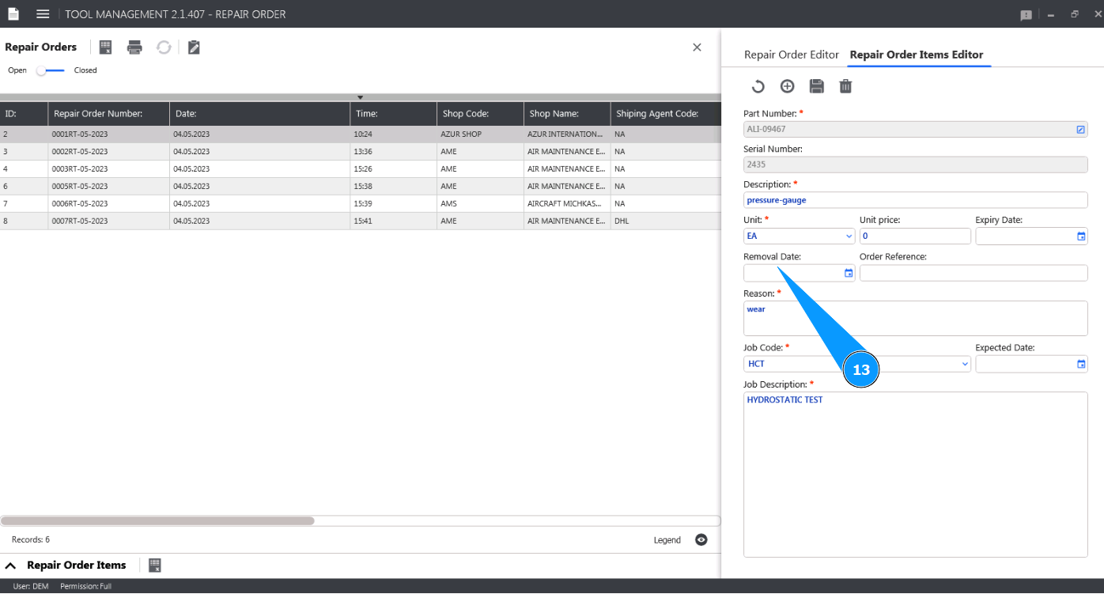Screen dimensions: 1104x594
Task: Add new repair order item plus icon
Action: tap(787, 86)
